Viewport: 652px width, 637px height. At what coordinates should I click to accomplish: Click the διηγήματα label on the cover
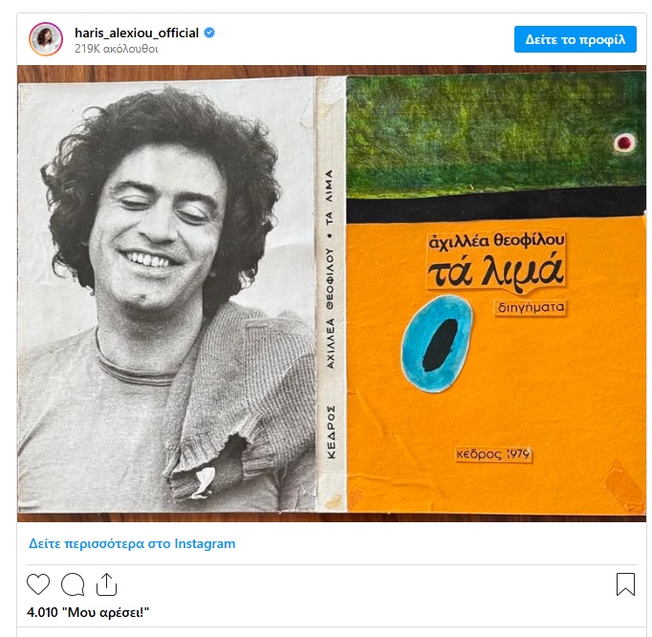coord(531,307)
